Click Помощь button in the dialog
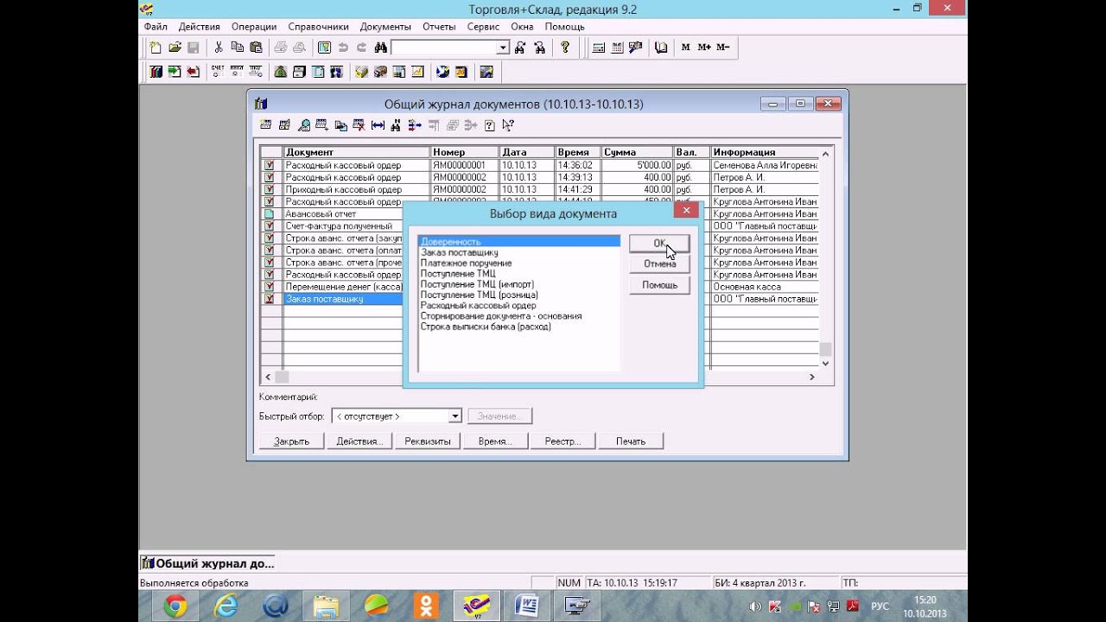Screen dimensions: 1106x622 click(x=659, y=285)
